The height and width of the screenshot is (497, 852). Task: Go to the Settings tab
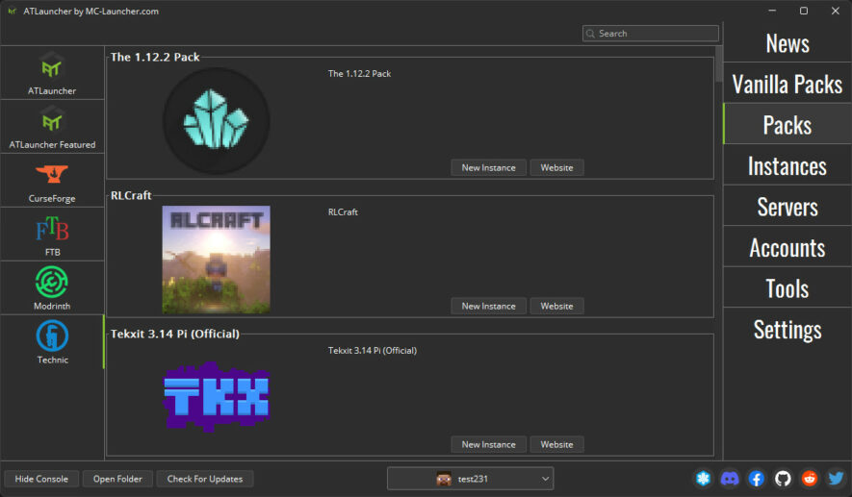point(787,330)
